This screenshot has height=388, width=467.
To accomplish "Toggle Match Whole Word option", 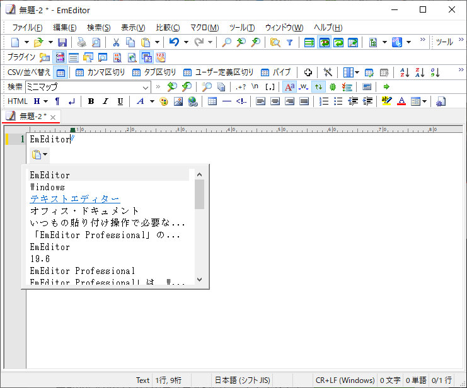I will [304, 87].
